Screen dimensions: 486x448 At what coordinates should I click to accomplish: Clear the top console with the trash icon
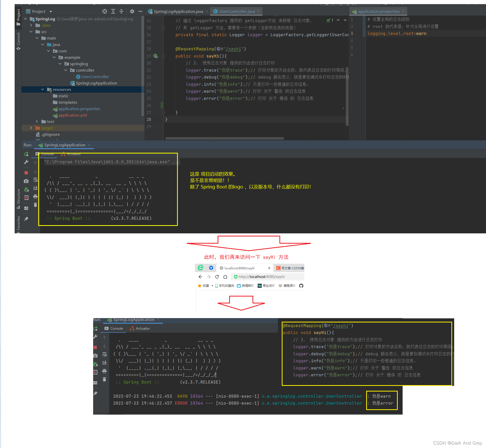point(35,205)
